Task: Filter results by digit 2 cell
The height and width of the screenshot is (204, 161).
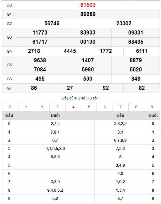Action: [x=42, y=107]
